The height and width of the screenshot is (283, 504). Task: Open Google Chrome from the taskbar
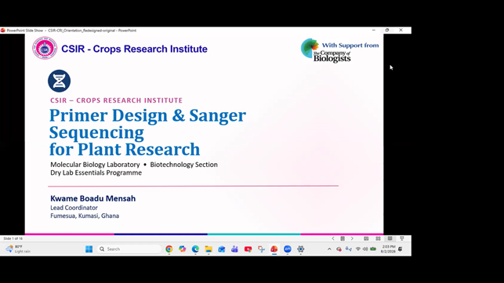click(169, 249)
